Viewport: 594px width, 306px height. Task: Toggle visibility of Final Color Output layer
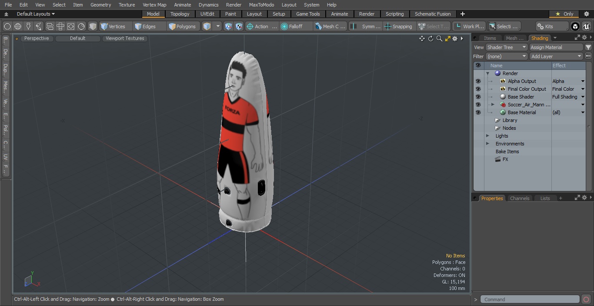point(478,89)
